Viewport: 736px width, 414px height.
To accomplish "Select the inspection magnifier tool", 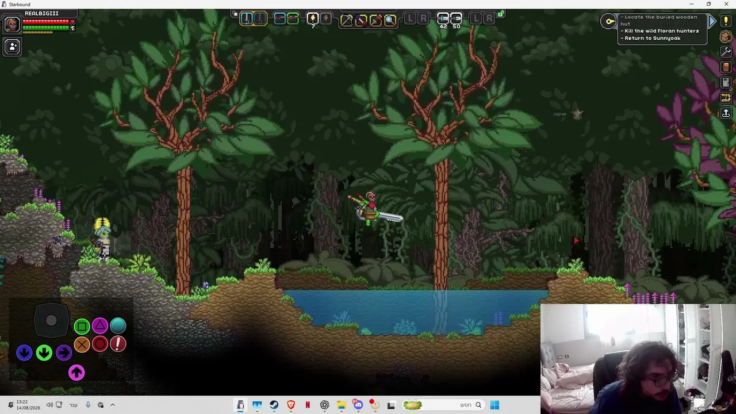I will [x=390, y=21].
